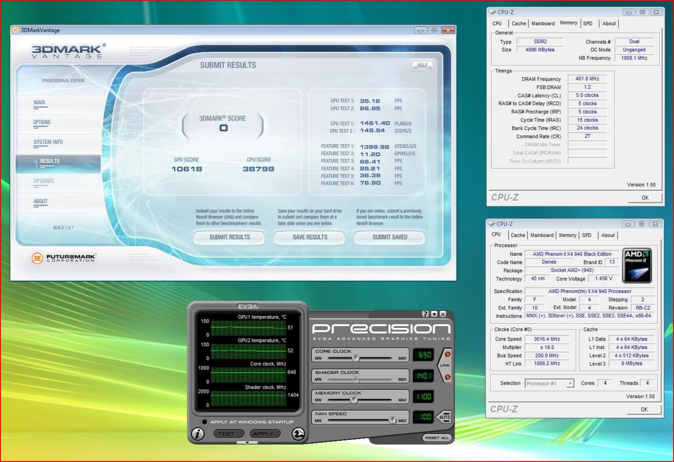Enable Apply at Windows Startup option

(x=205, y=422)
